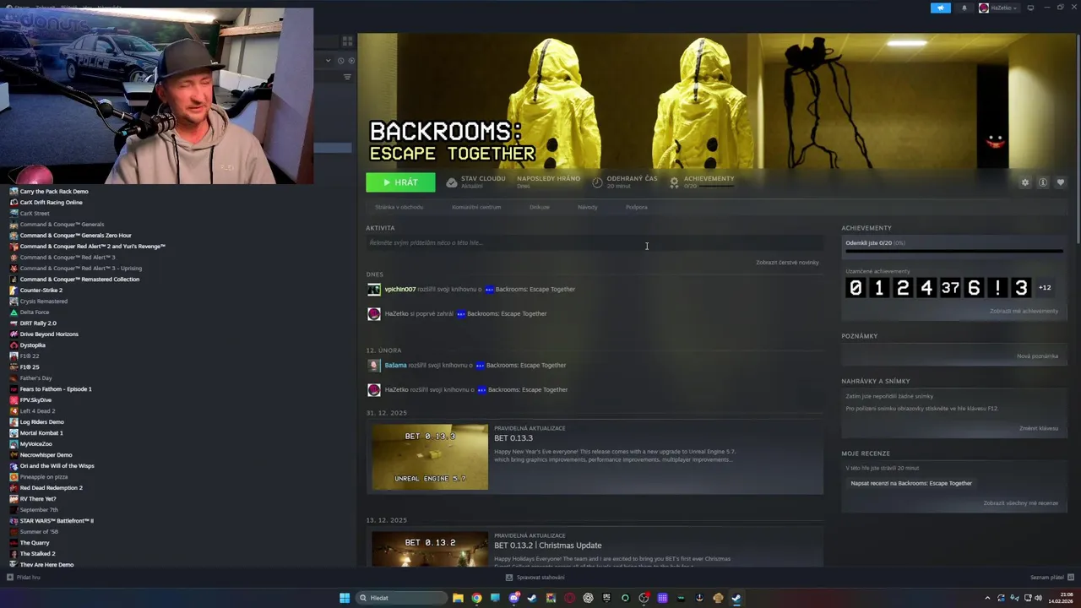1081x608 pixels.
Task: Add Backrooms to favorites with heart icon
Action: (1061, 182)
